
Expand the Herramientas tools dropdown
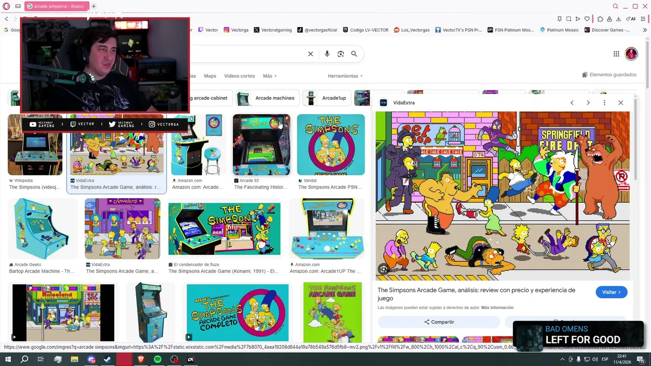pos(345,76)
